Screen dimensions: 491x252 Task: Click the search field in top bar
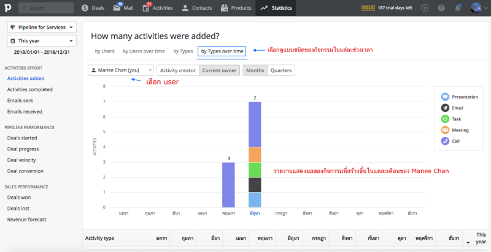tap(46, 8)
